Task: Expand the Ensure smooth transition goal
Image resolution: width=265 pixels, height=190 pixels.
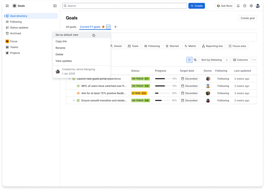Action: pyautogui.click(x=74, y=100)
